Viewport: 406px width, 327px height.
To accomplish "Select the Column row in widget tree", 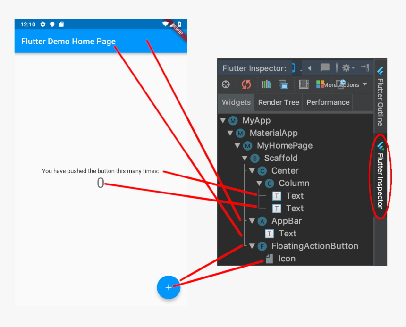I will 296,183.
